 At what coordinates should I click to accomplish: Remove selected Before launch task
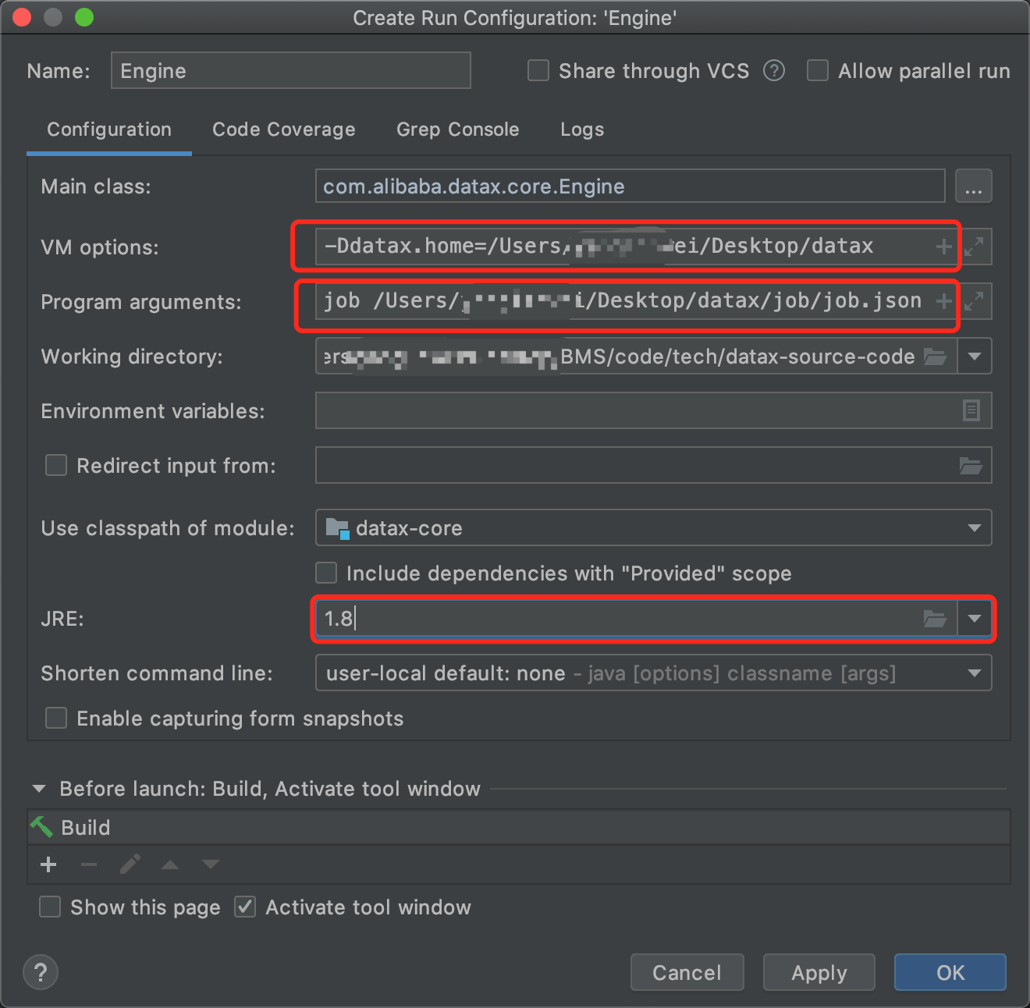(x=89, y=864)
